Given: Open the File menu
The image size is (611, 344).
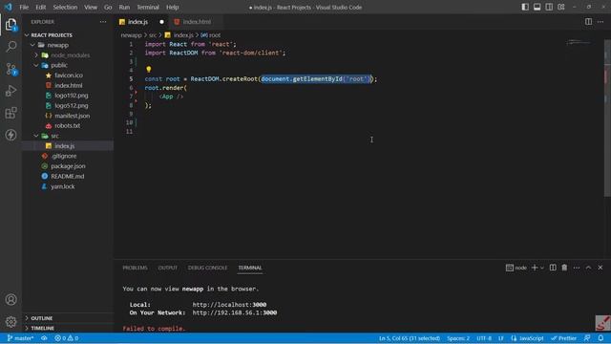Looking at the screenshot, I should (24, 7).
